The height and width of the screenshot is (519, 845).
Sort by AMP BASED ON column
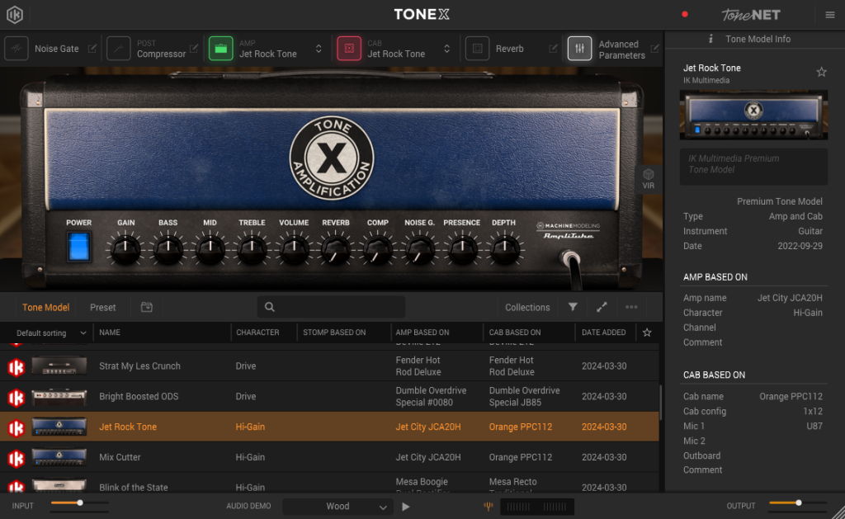click(422, 333)
